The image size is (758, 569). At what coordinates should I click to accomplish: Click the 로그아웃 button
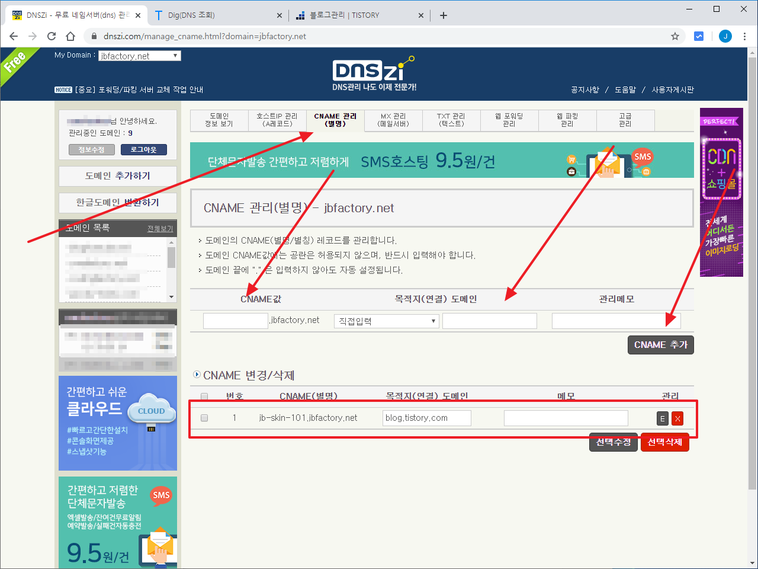coord(144,150)
